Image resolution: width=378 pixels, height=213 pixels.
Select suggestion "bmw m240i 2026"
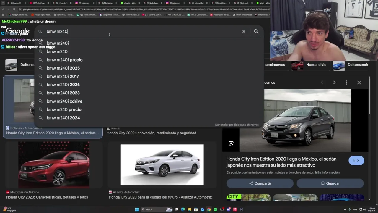pos(149,85)
